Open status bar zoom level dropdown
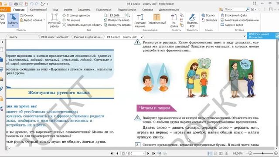Screen dimensions: 279x157 pos(247,153)
